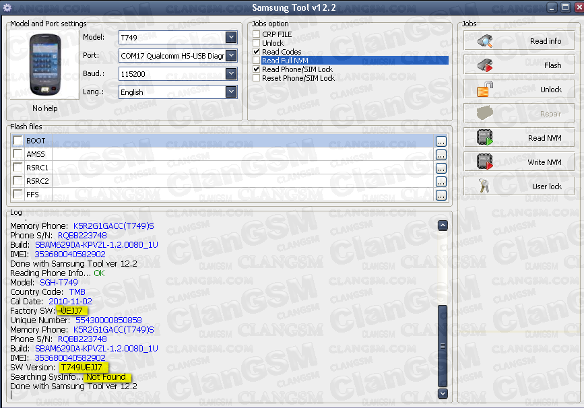
Task: Expand the Port dropdown list
Action: tap(231, 55)
